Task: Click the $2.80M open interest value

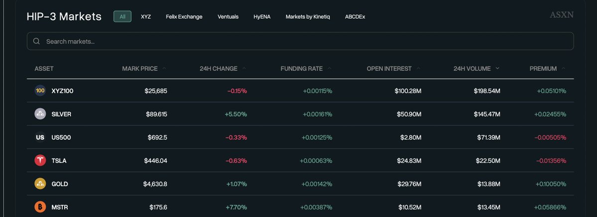Action: (411, 137)
